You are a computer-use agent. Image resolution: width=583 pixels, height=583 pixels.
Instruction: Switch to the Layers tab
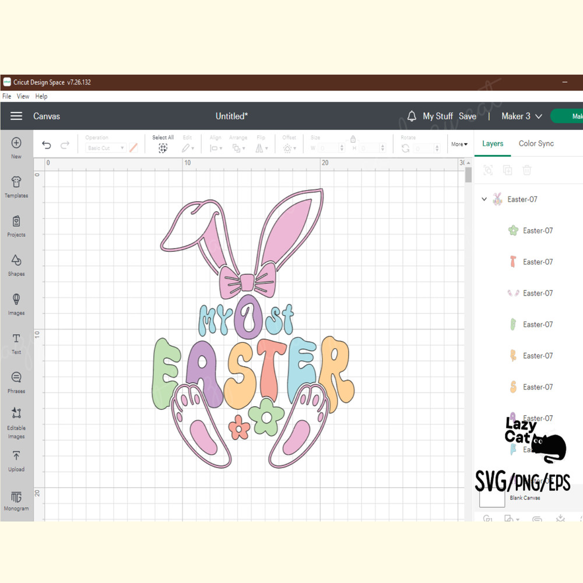click(493, 143)
